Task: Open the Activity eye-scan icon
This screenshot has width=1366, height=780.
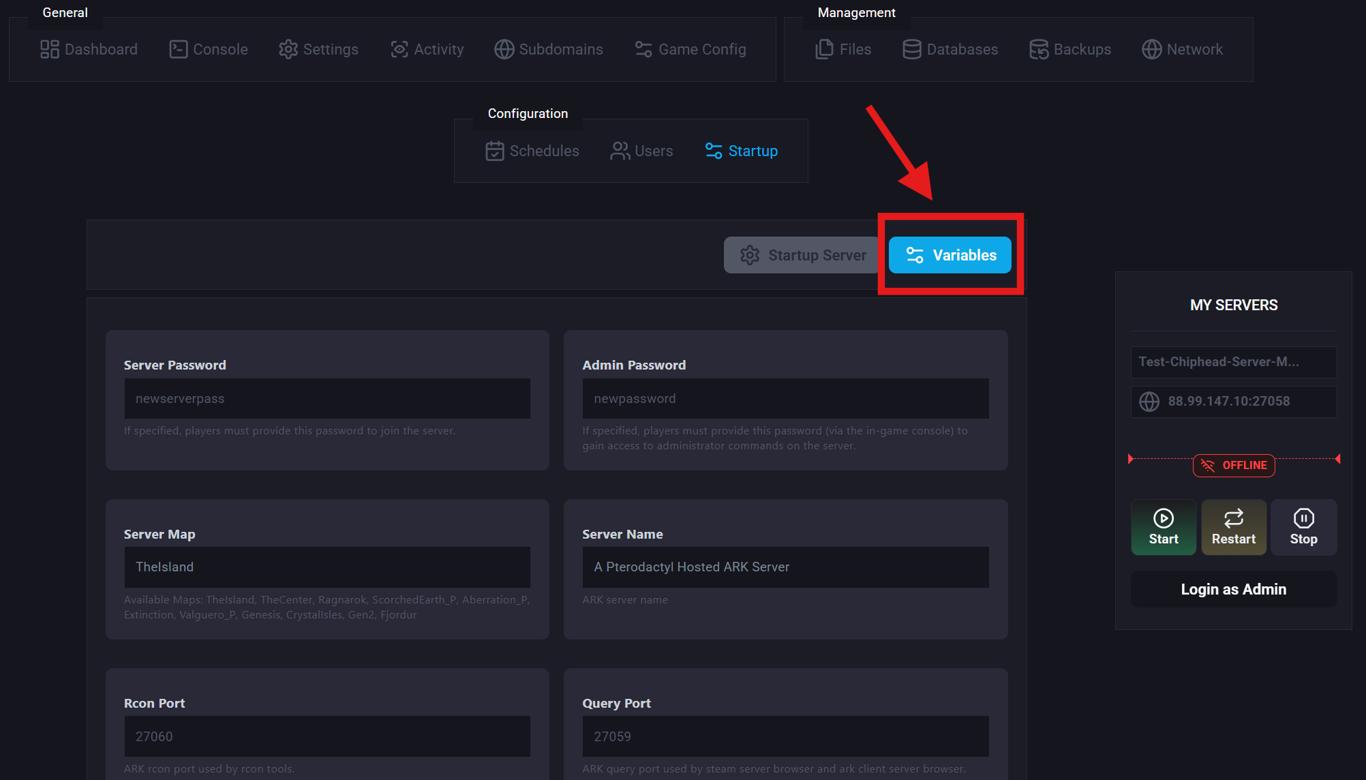Action: (x=399, y=49)
